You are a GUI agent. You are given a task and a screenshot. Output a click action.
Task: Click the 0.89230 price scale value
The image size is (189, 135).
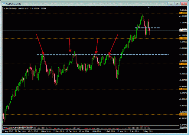click(x=184, y=118)
